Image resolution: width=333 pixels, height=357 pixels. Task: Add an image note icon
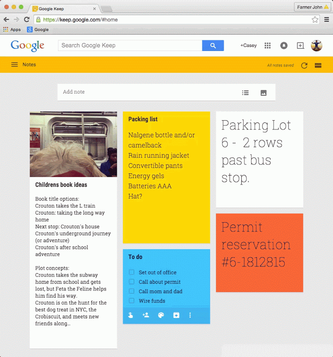click(x=263, y=93)
